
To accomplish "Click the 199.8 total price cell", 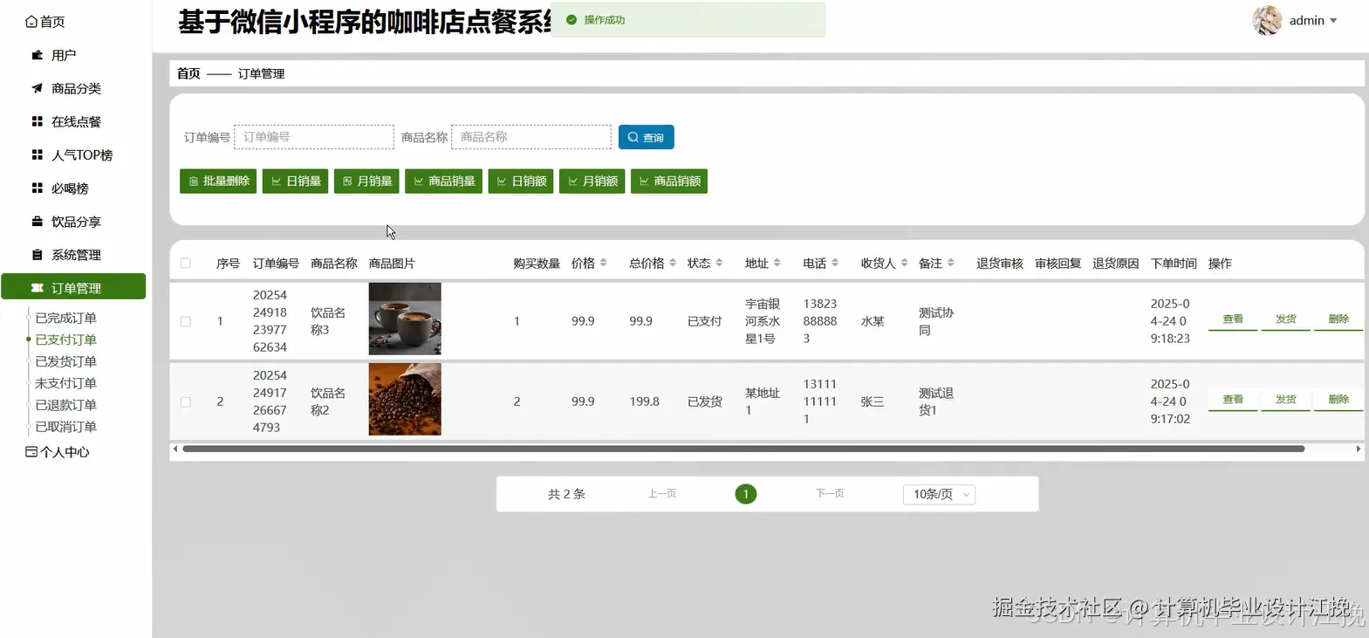I will [644, 401].
